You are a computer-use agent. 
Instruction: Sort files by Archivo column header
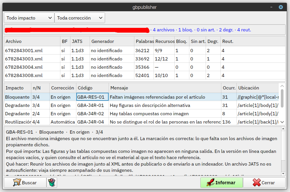(32, 41)
